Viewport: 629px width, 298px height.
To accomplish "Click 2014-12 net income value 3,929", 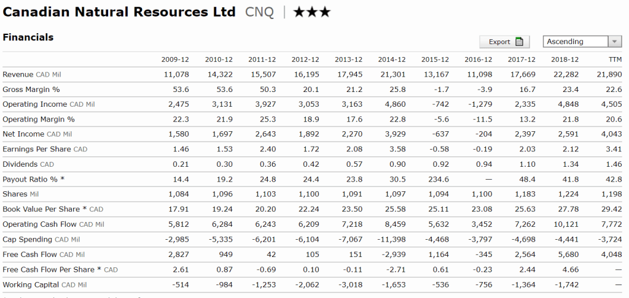I will point(395,134).
